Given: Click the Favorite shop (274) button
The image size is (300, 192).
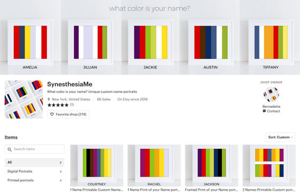Looking at the screenshot, I should tap(69, 114).
